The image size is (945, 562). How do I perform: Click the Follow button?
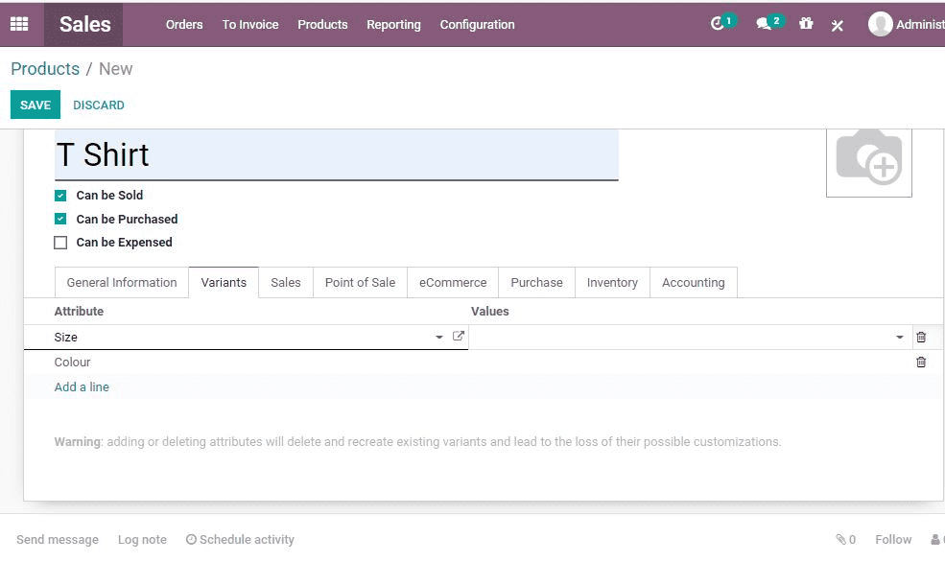893,540
